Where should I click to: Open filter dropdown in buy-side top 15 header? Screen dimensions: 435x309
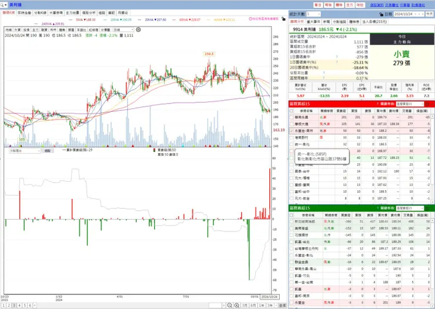tap(410, 104)
